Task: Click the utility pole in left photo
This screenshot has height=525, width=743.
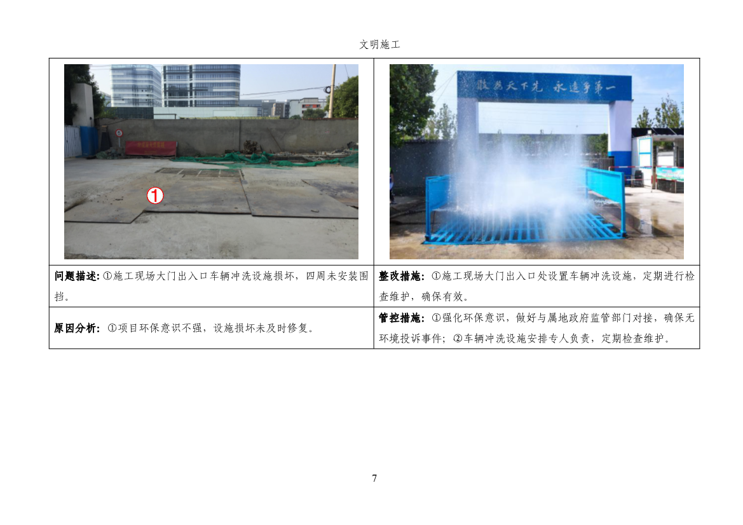Action: [x=332, y=91]
